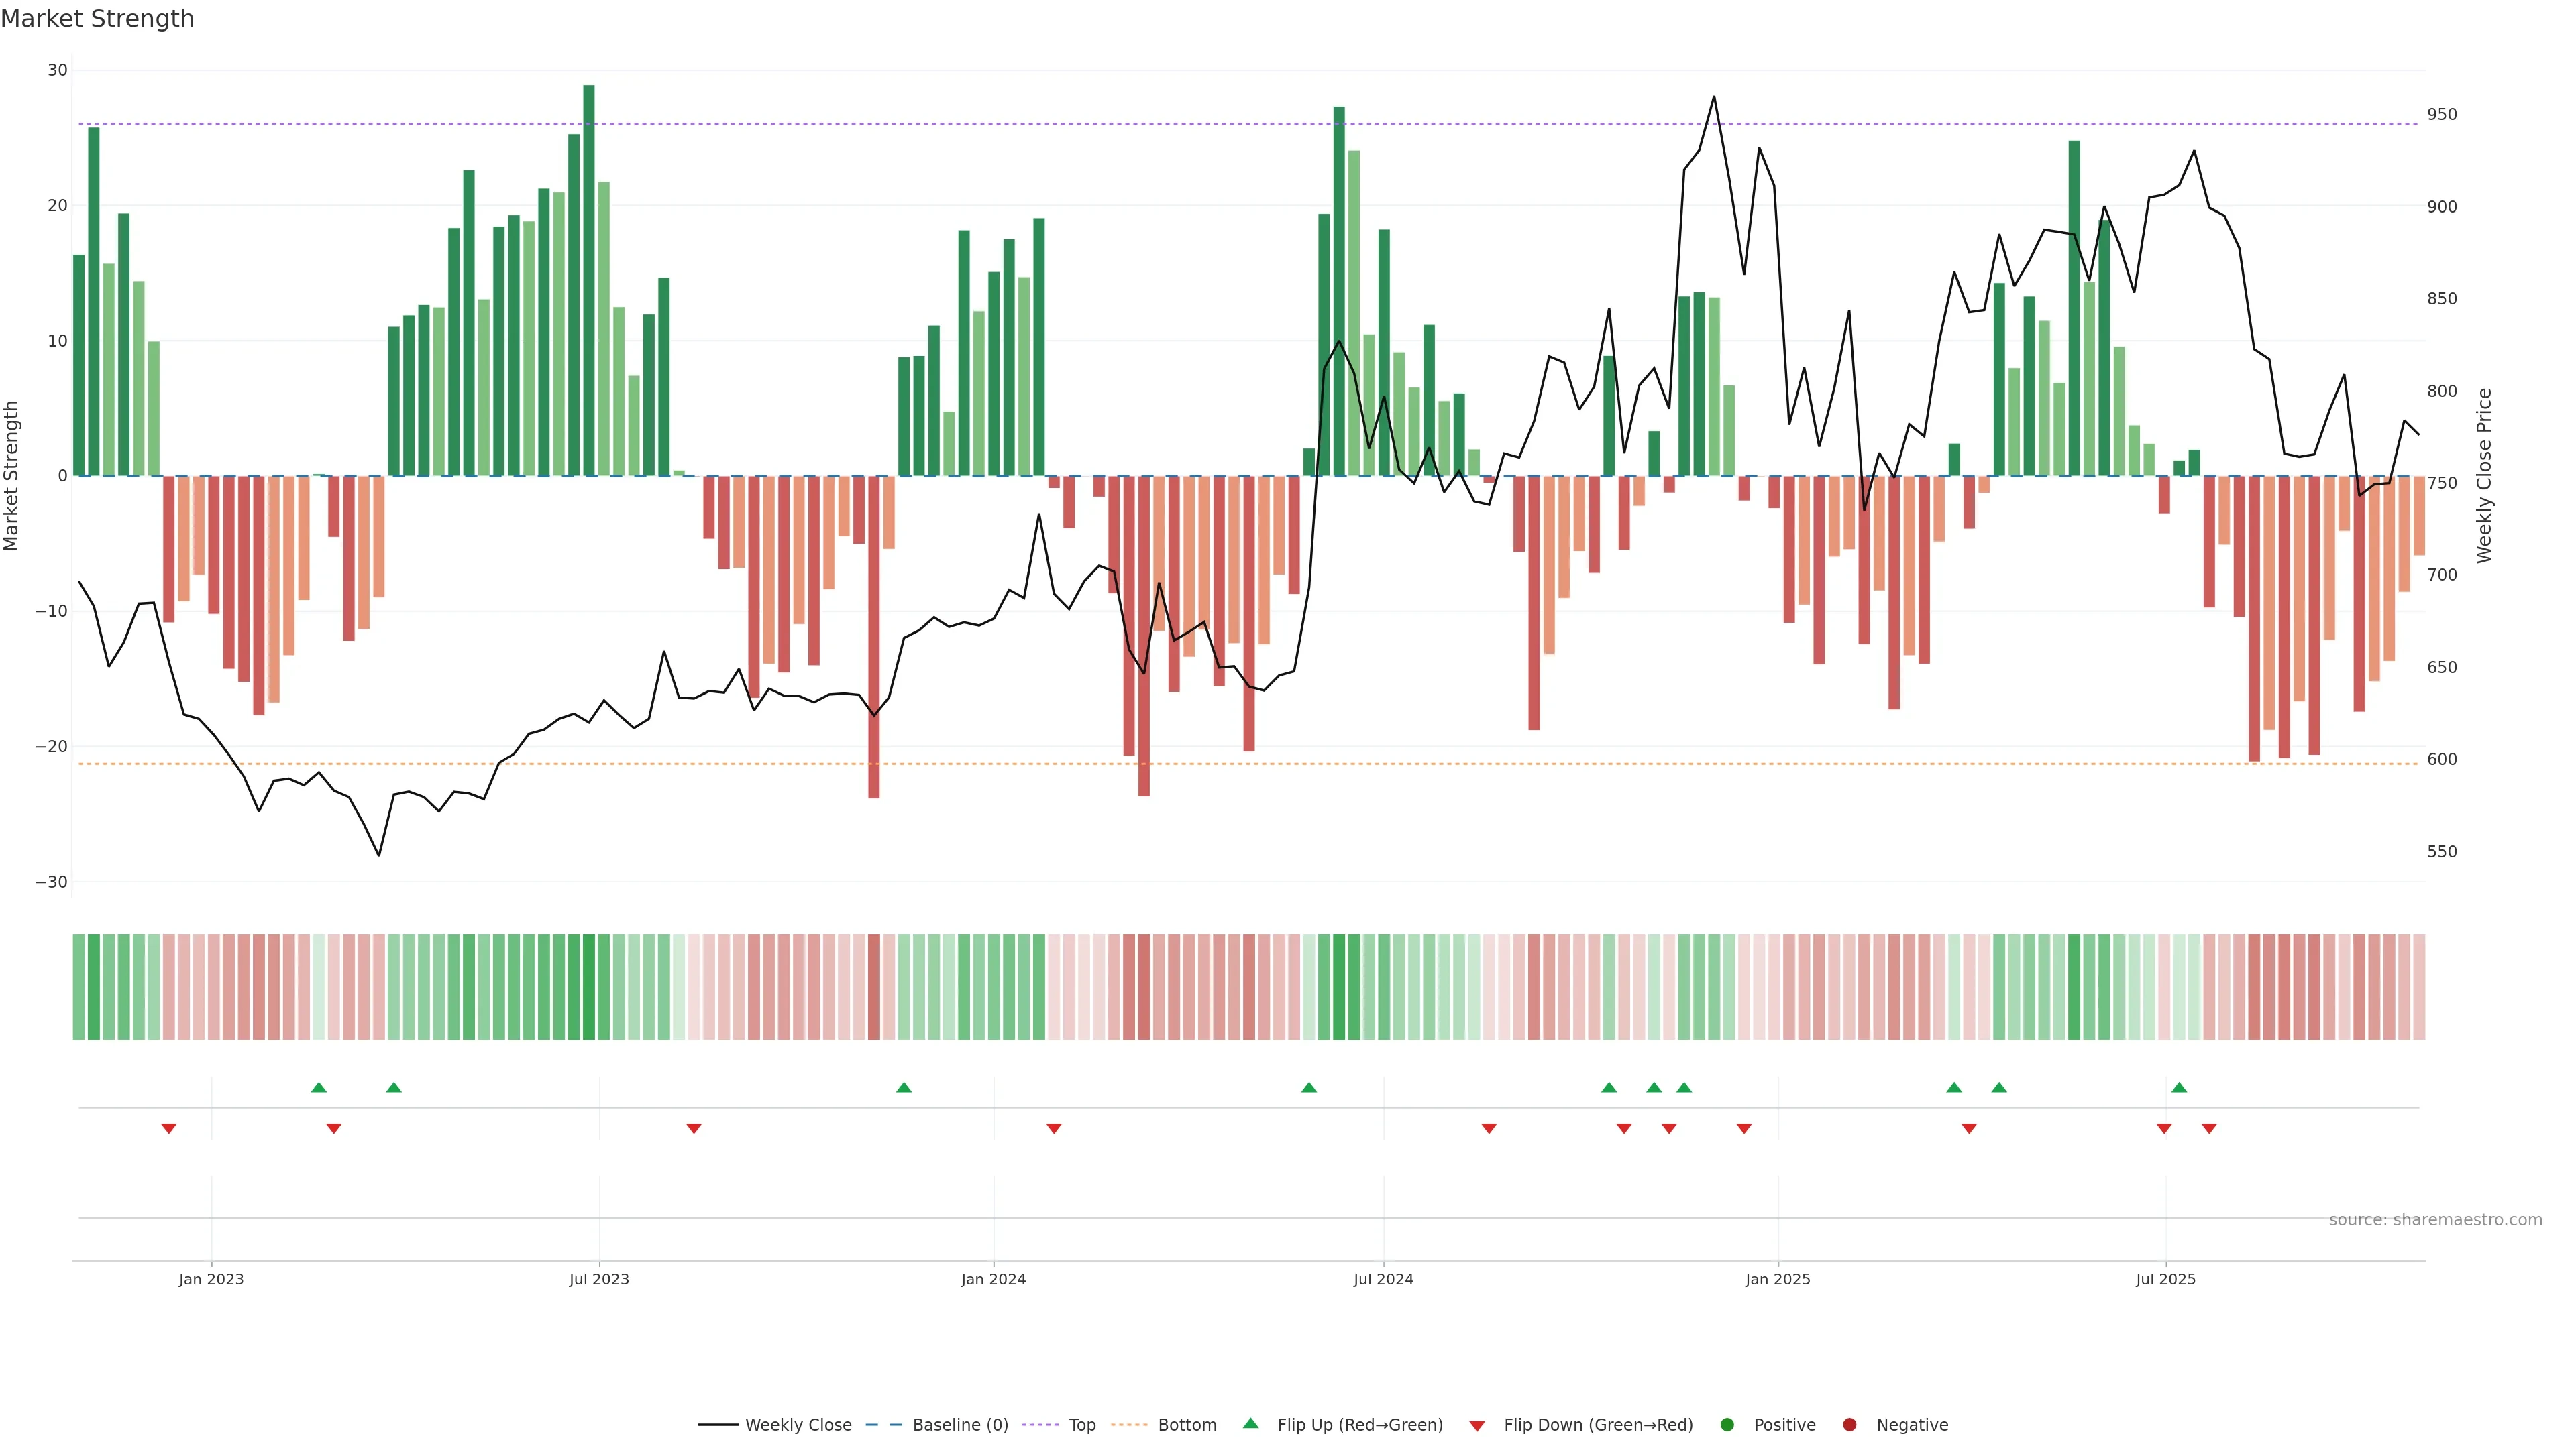This screenshot has height=1448, width=2576.
Task: Click the green Flip Up triangle in legend
Action: click(1250, 1423)
